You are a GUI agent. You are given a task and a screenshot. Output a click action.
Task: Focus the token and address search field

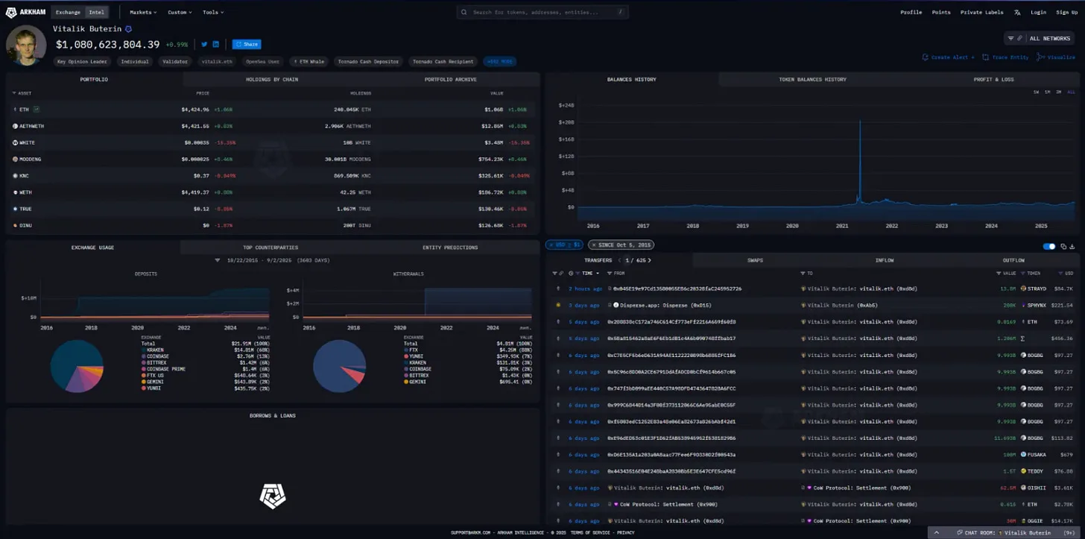point(542,12)
